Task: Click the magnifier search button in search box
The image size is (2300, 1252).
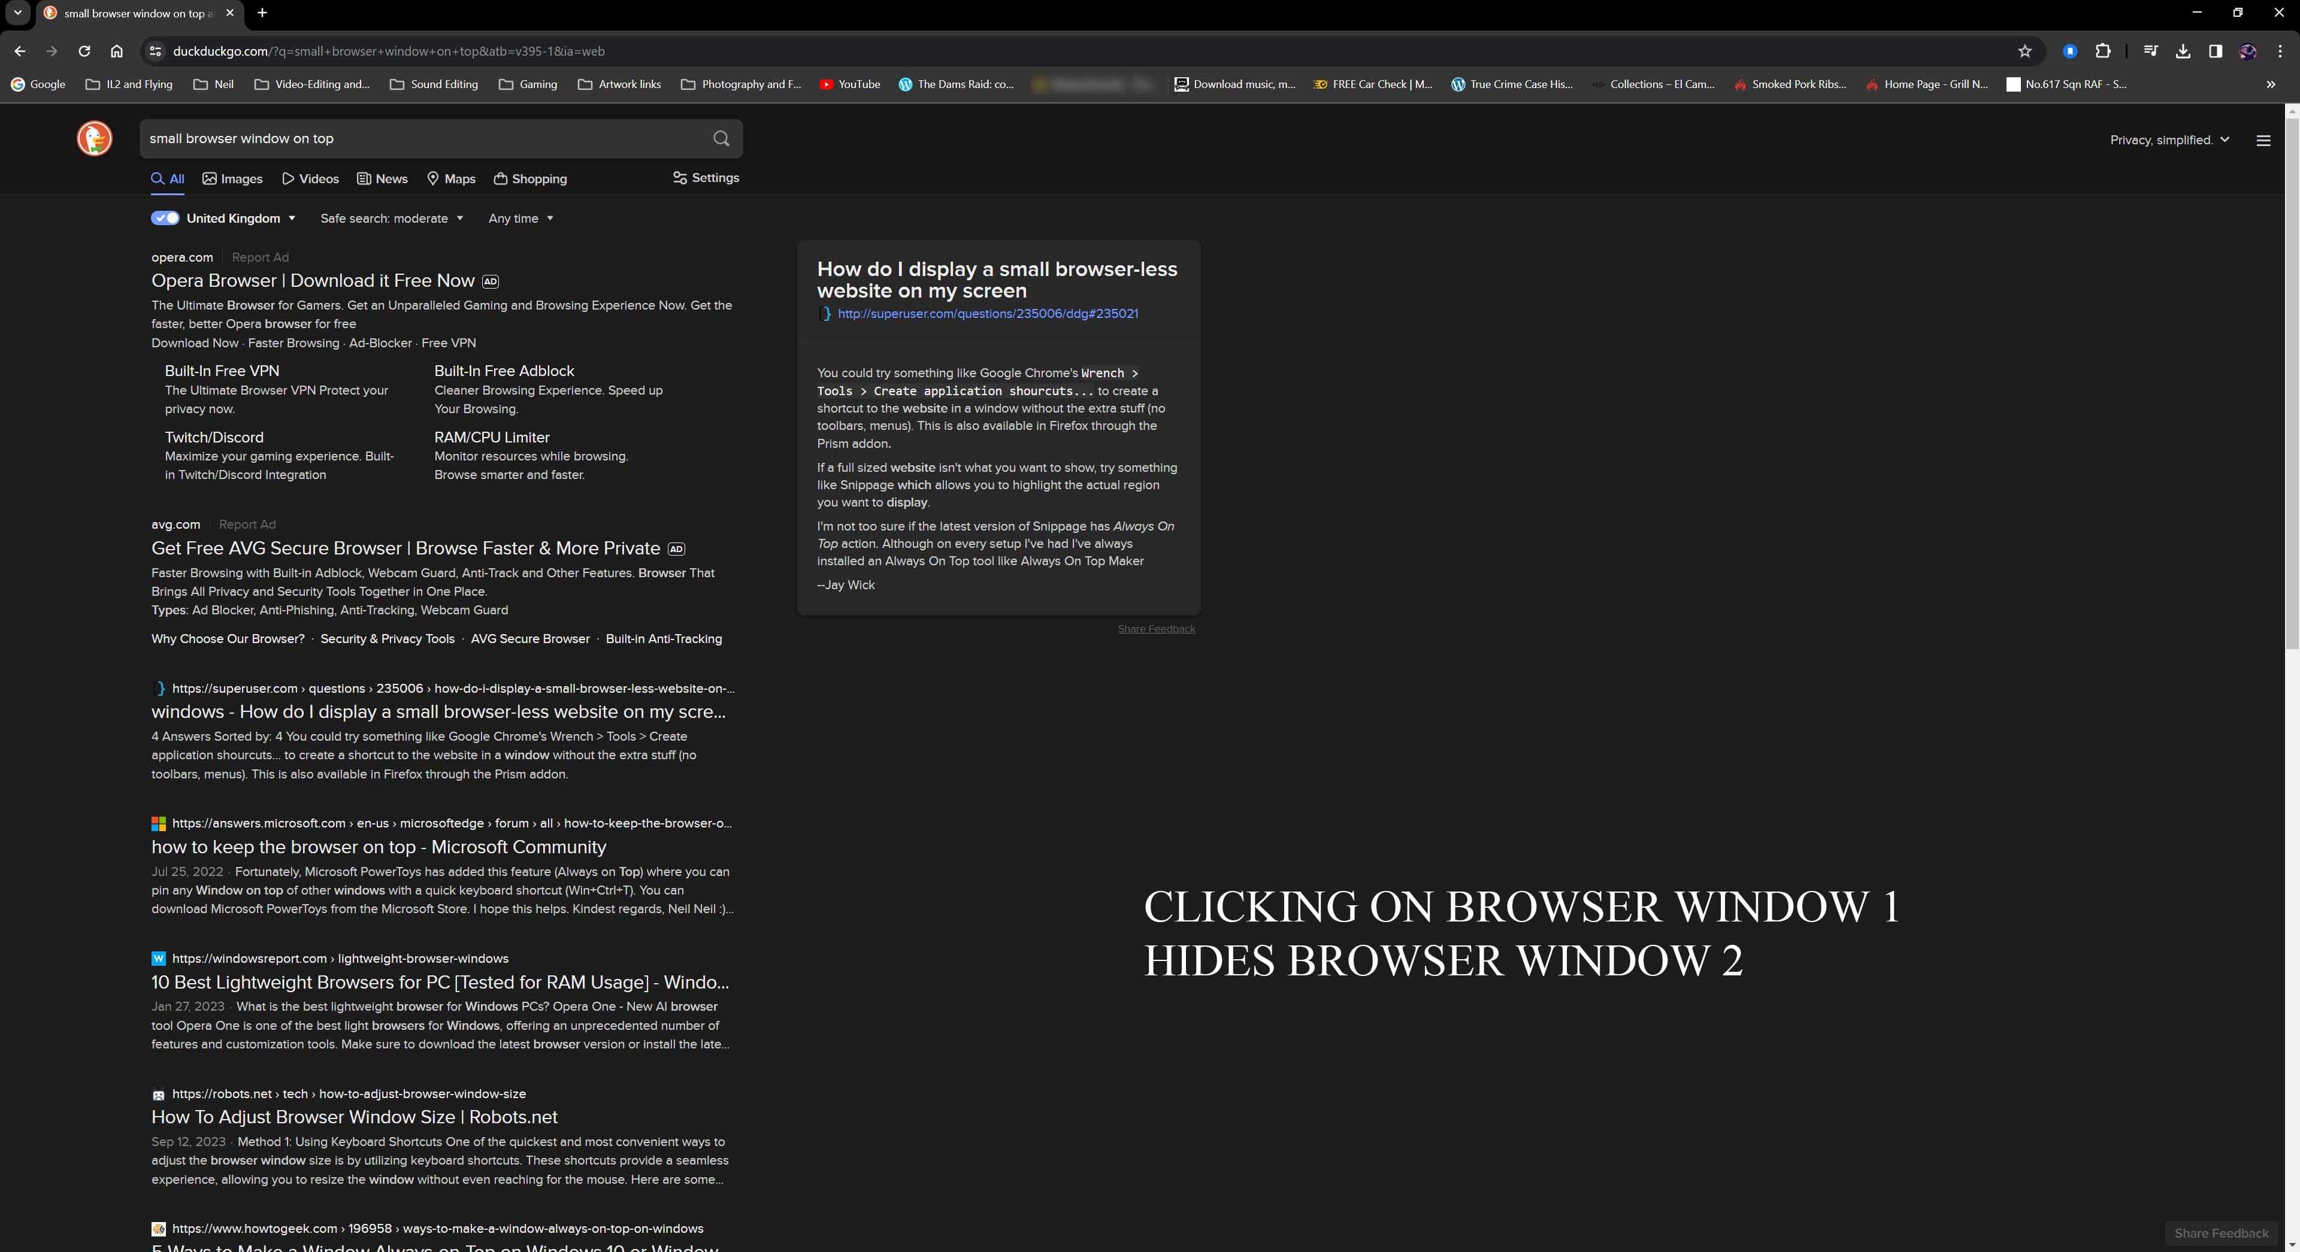Action: 721,138
